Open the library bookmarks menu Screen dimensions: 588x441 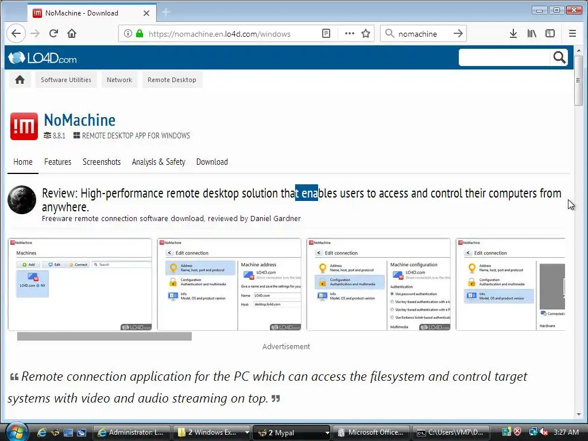532,34
